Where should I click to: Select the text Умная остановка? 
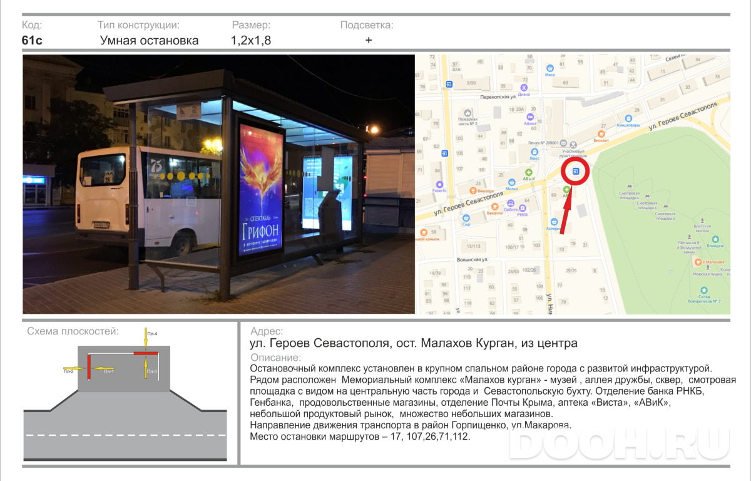150,41
